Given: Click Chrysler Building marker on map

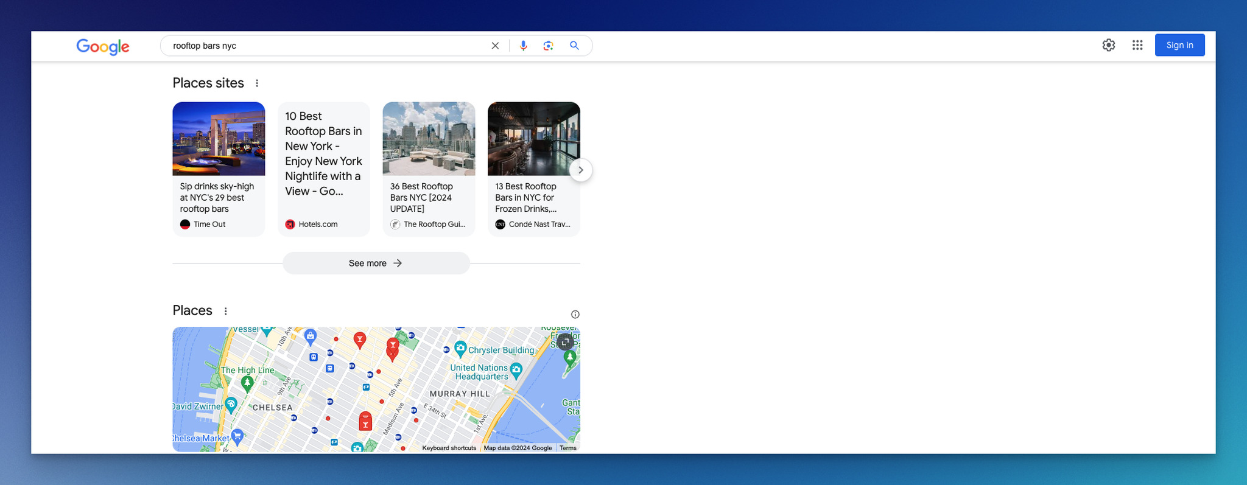Looking at the screenshot, I should pos(460,349).
